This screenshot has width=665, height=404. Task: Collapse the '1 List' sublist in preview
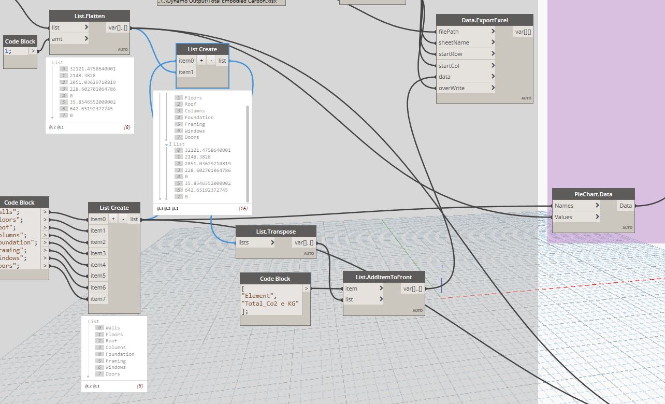tap(167, 144)
